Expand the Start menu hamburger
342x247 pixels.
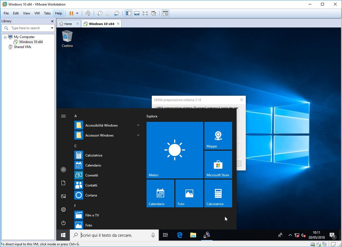coord(63,116)
